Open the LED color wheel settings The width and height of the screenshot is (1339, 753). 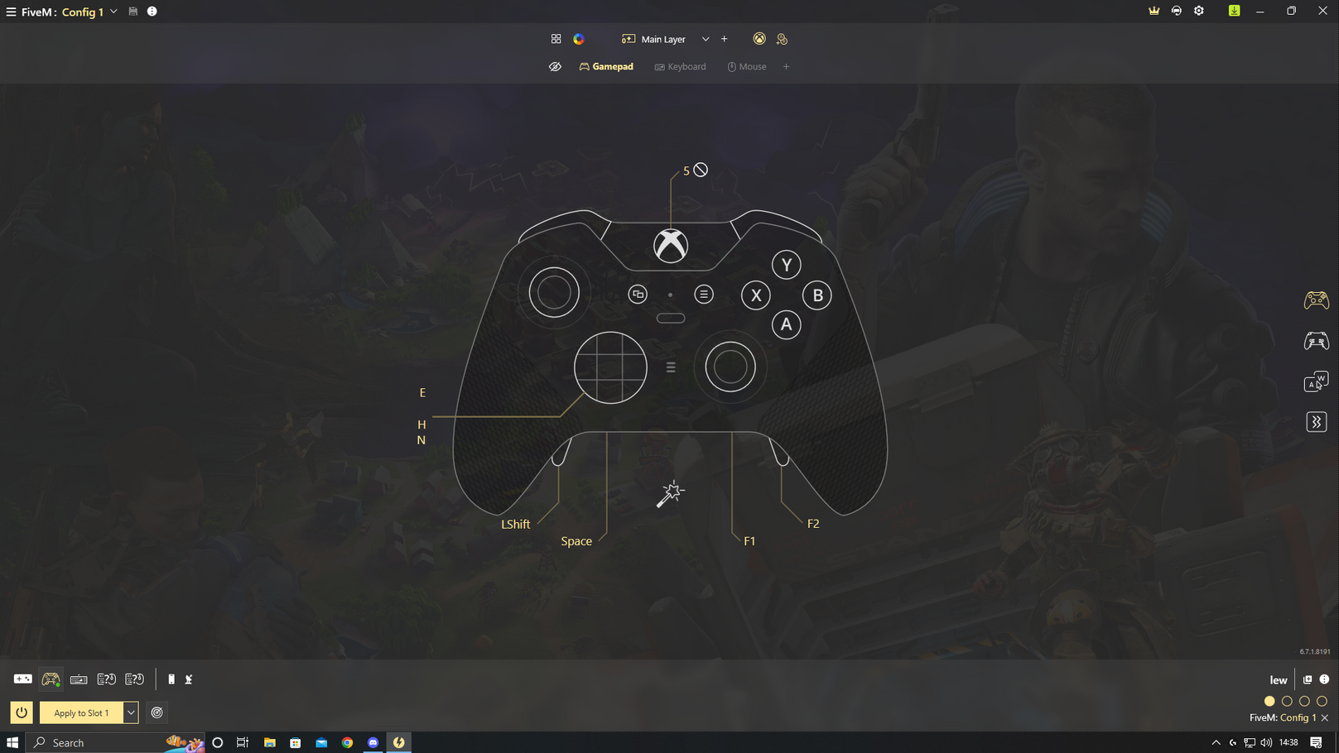(x=579, y=39)
